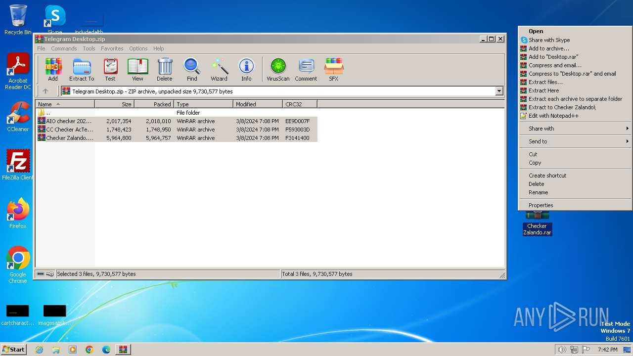The height and width of the screenshot is (356, 633).
Task: Choose Edit with Notepad++
Action: (575, 116)
